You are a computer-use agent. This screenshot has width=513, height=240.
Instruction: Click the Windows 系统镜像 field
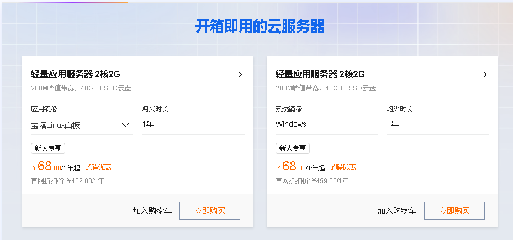[x=326, y=125]
